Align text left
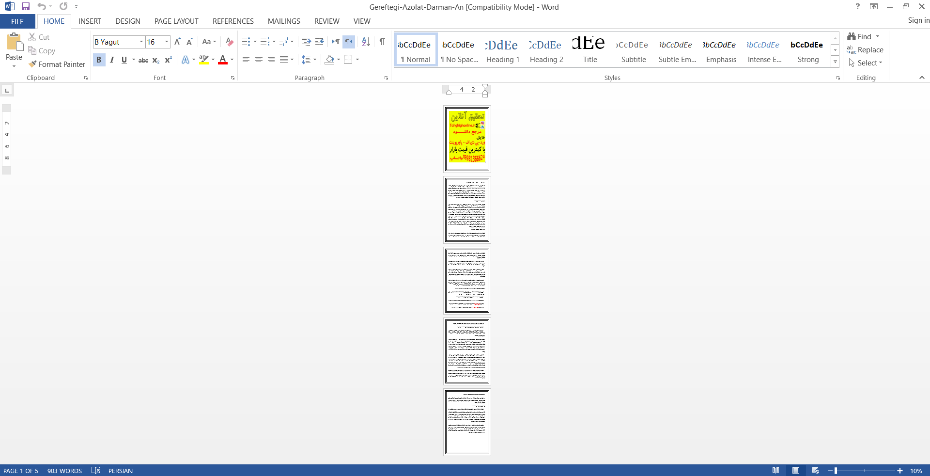Viewport: 930px width, 476px height. (x=246, y=60)
